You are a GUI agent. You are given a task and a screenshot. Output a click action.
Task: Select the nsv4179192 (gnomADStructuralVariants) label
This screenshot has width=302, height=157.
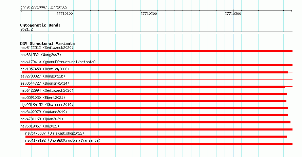pyautogui.click(x=63, y=140)
